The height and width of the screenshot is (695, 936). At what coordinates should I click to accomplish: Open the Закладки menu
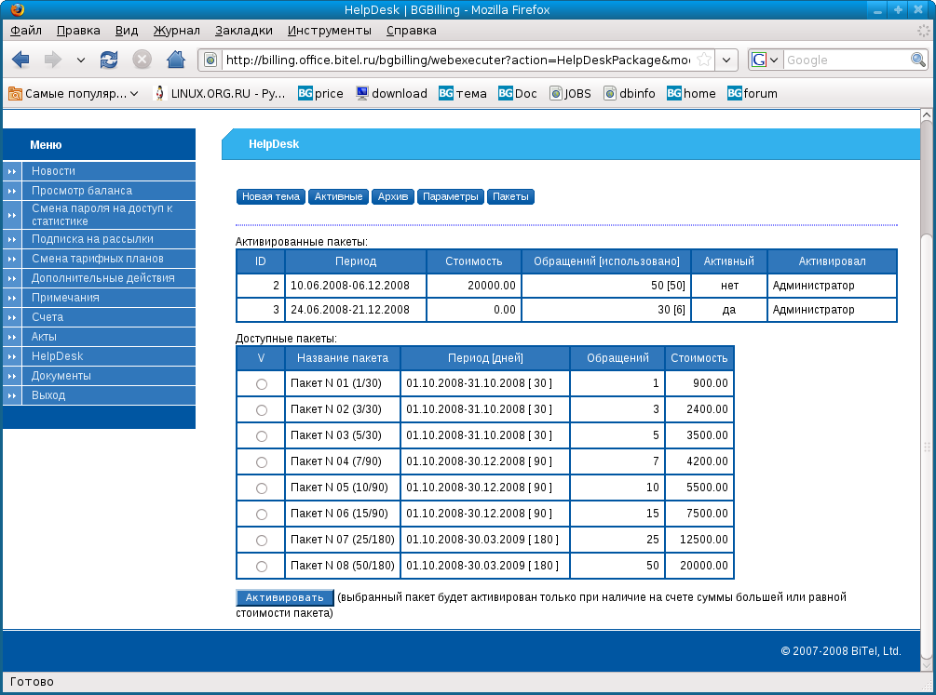click(x=243, y=30)
